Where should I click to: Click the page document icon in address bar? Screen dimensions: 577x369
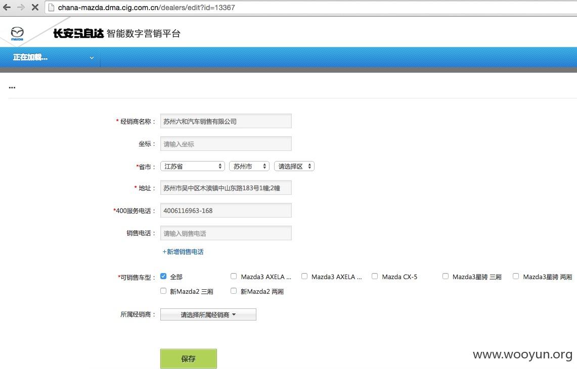(52, 8)
